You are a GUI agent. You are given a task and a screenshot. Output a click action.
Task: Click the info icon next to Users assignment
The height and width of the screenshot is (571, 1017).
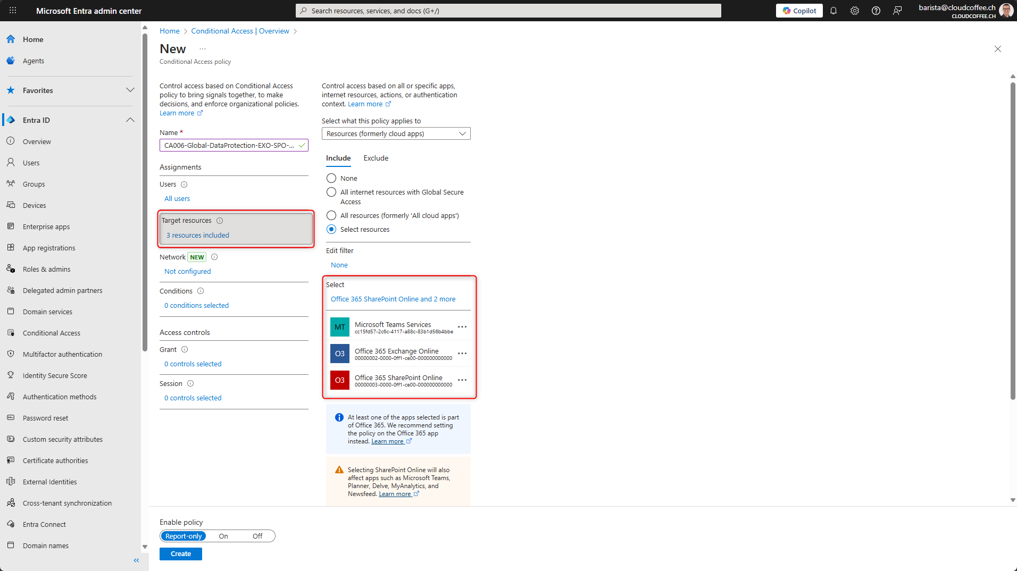pos(184,184)
